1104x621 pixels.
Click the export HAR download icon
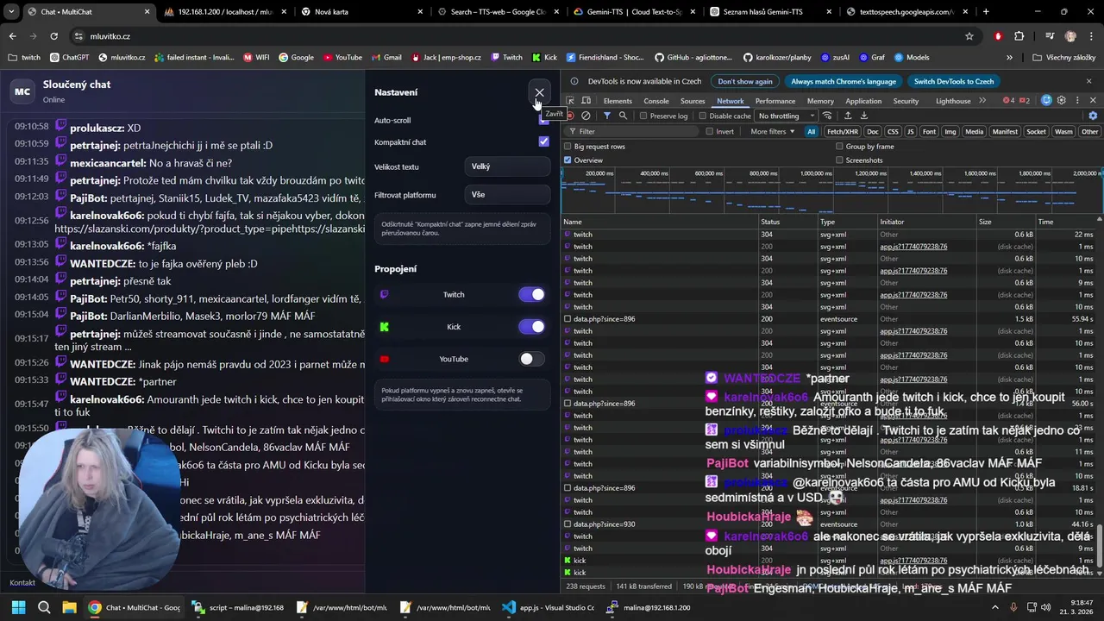tap(864, 116)
